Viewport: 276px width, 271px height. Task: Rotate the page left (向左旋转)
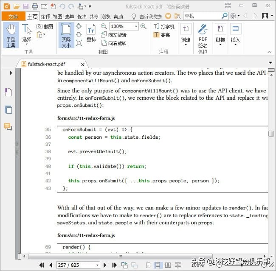(x=114, y=35)
